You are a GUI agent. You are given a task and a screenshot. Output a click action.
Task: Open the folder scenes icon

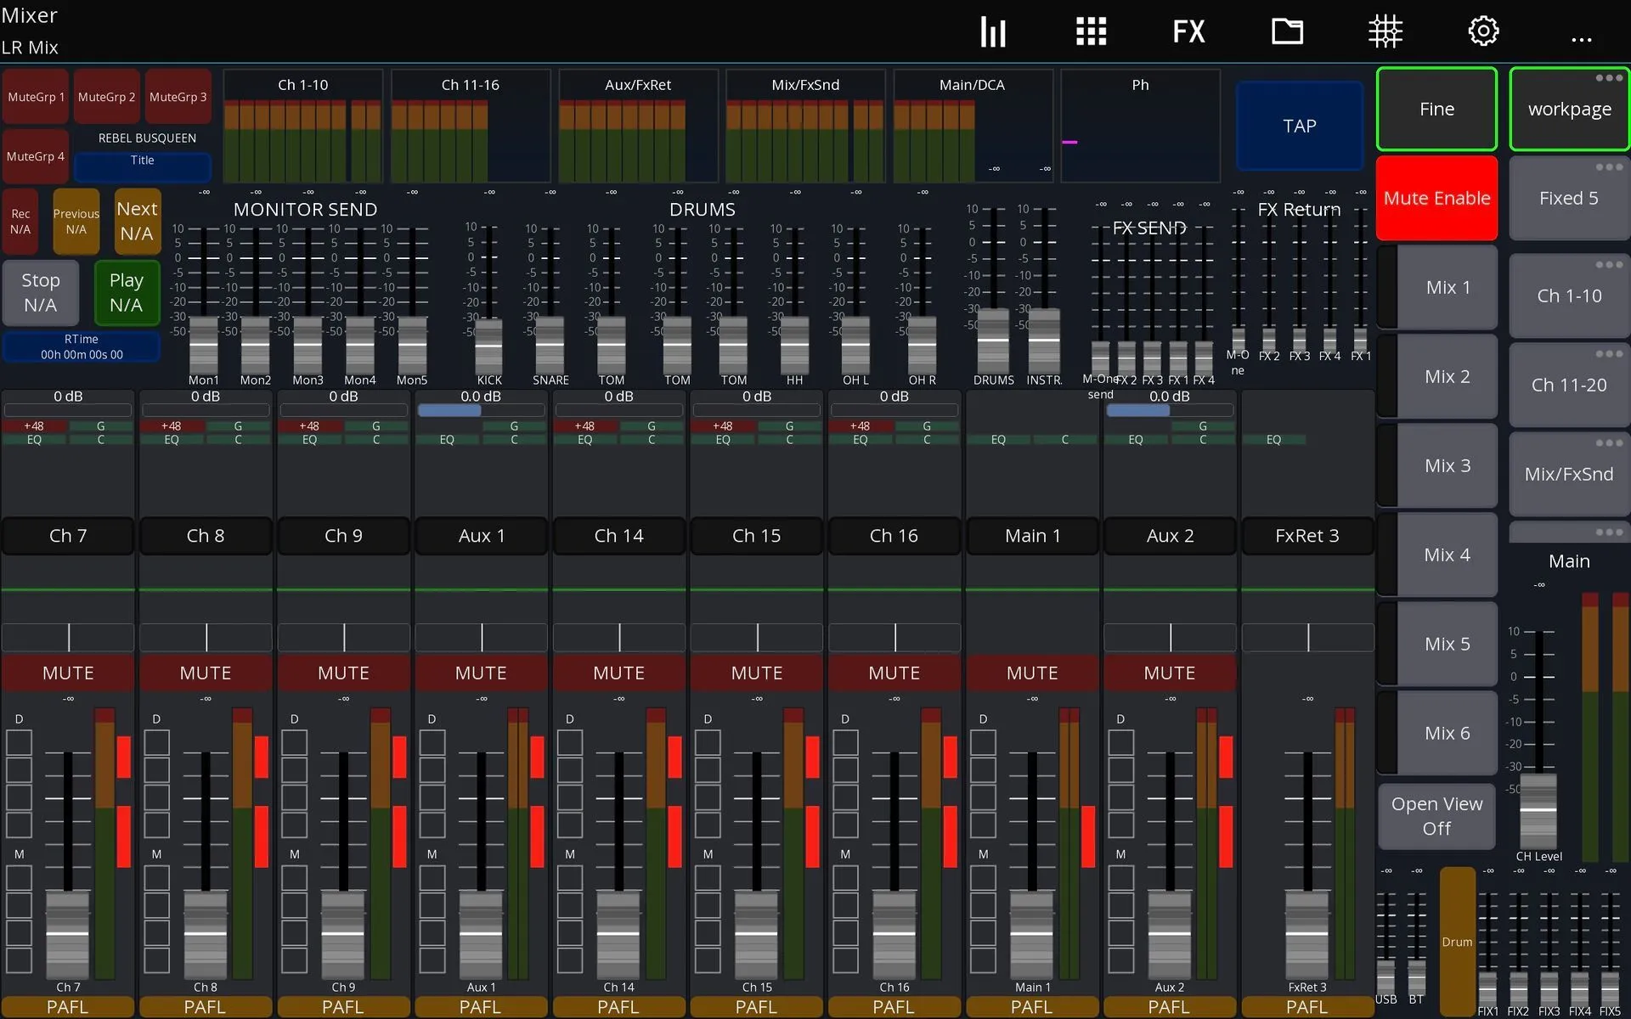1287,32
